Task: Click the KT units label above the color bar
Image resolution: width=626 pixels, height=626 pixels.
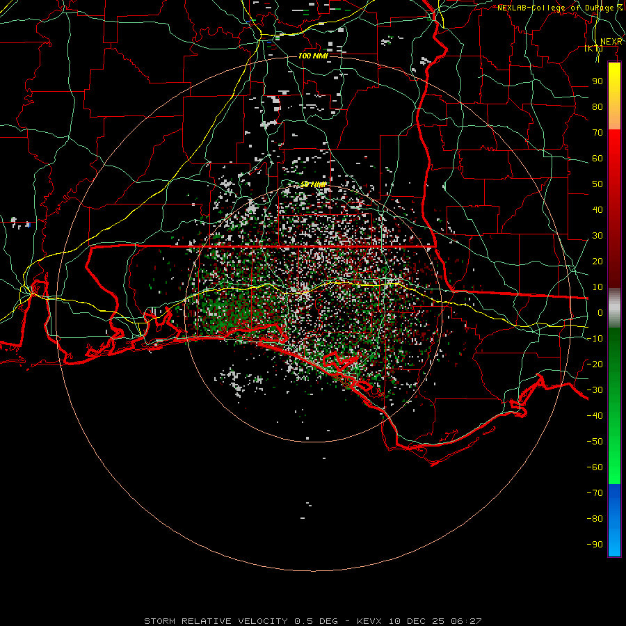Action: 594,49
